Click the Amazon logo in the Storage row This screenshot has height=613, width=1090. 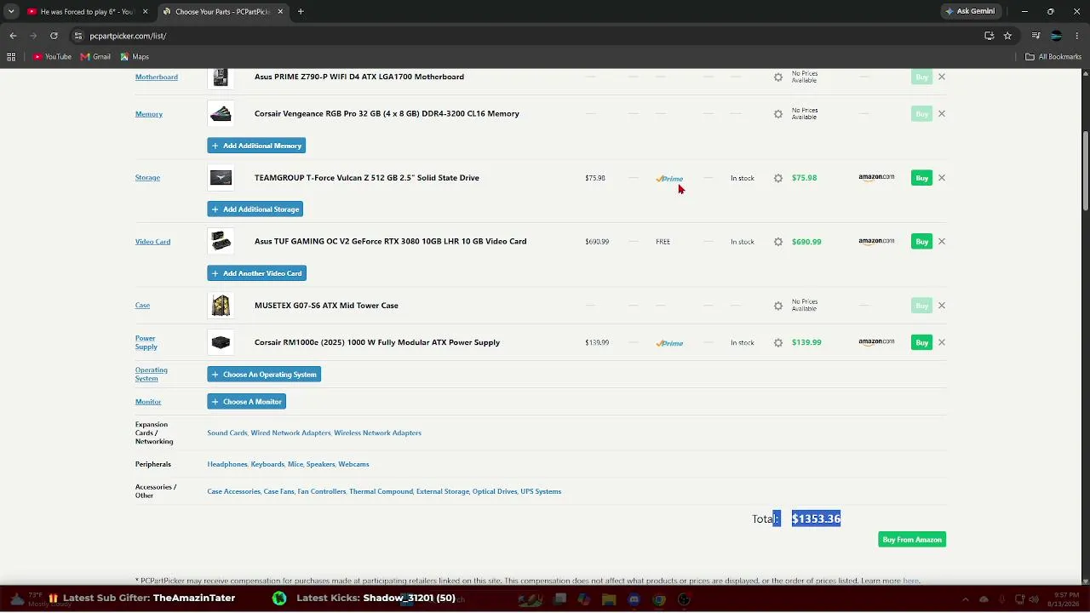(876, 178)
